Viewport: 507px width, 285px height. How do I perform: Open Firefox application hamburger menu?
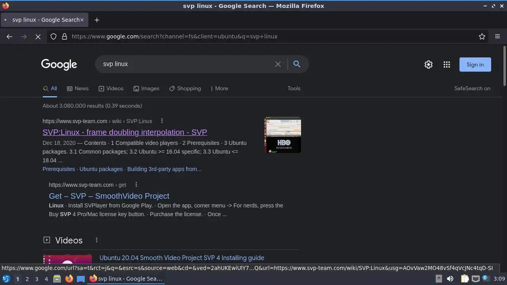[x=497, y=36]
